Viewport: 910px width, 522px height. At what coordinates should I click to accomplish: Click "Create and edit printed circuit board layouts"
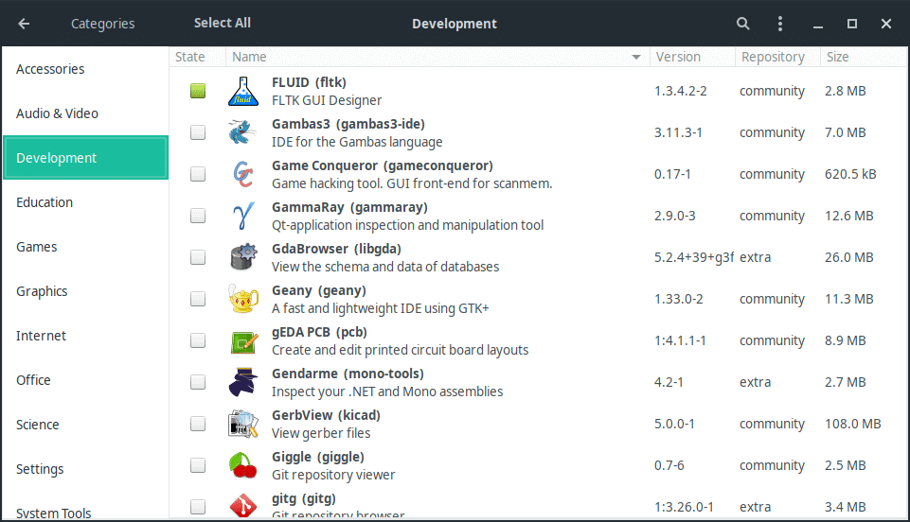tap(401, 350)
